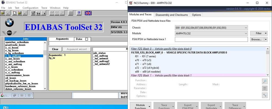272x109 pixels.
Task: Select job c_fg_auftrag in Jobs list
Action: 24,56
